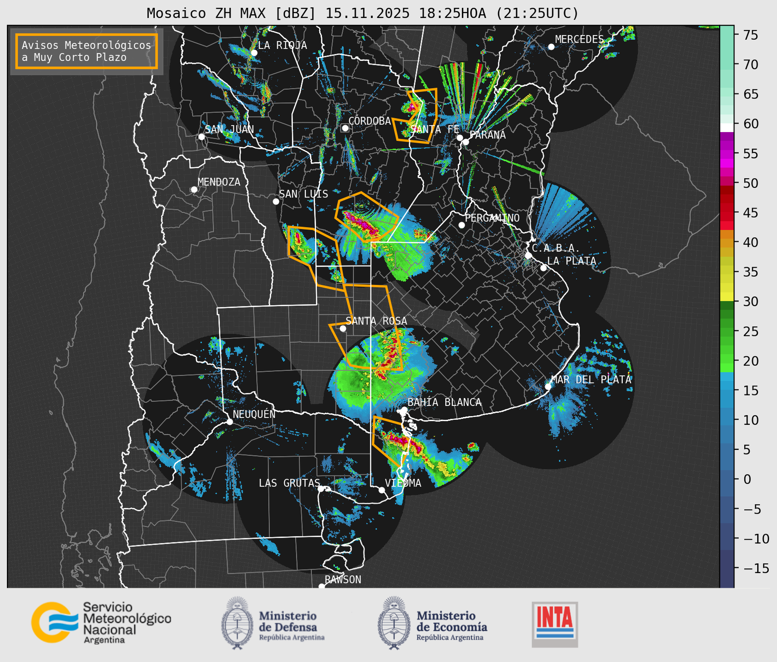Image resolution: width=777 pixels, height=662 pixels.
Task: Click the Córdoba city marker dot
Action: click(345, 128)
